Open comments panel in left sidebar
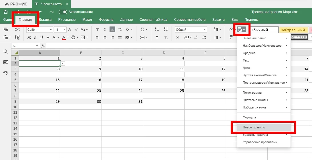The height and width of the screenshot is (160, 312). coord(5,62)
